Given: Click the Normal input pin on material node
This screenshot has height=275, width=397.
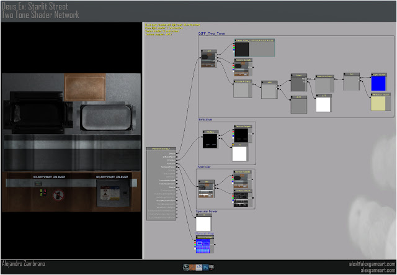Looking at the screenshot, I should (177, 187).
